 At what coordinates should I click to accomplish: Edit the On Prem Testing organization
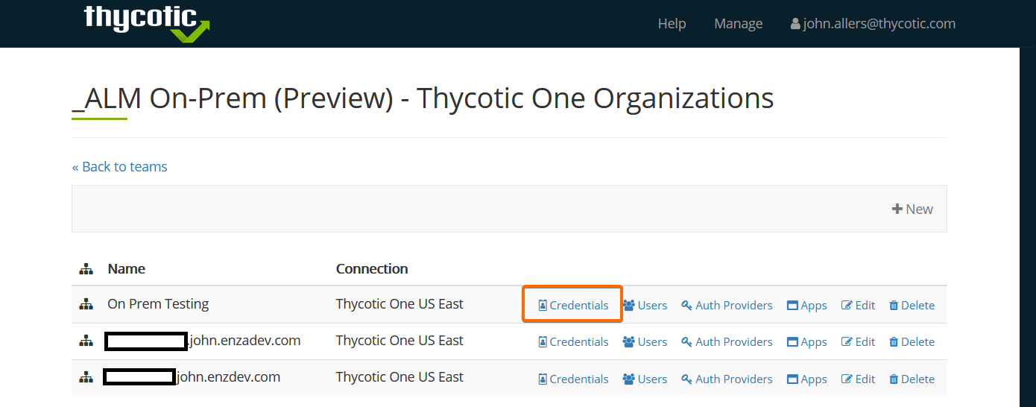point(858,305)
